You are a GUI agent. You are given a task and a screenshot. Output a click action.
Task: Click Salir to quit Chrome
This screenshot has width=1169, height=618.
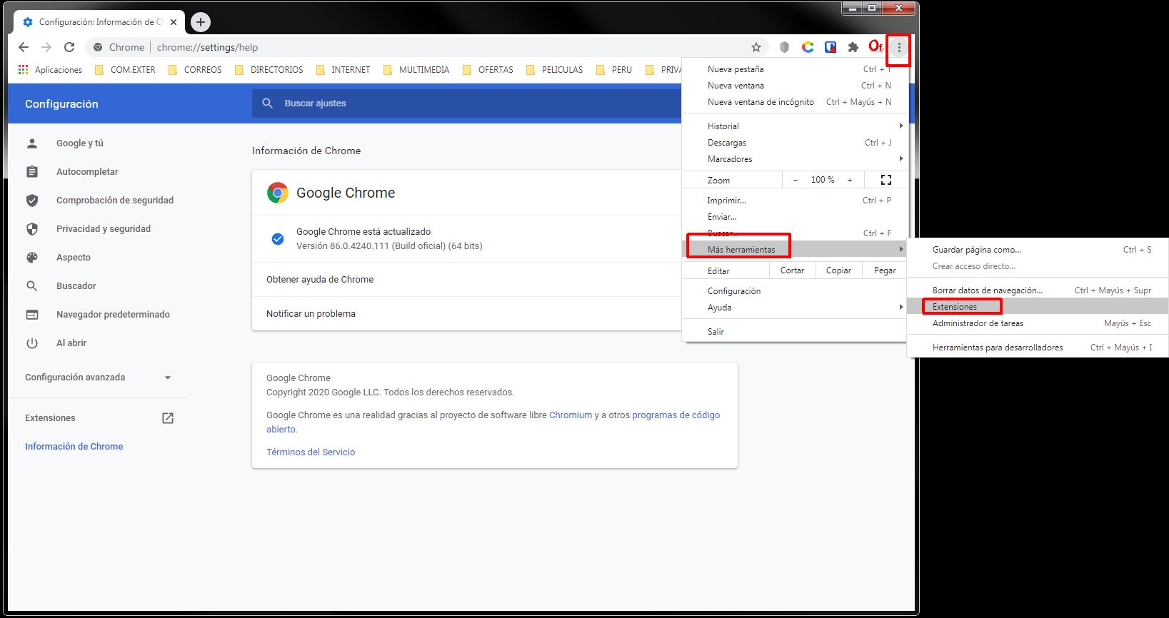[794, 332]
